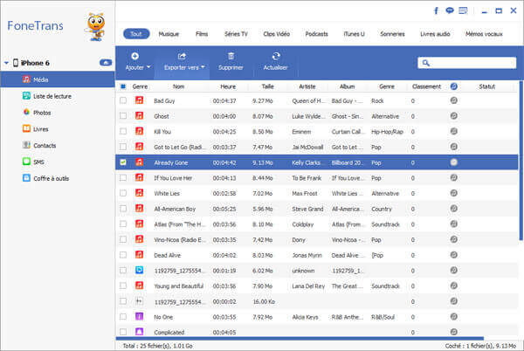The image size is (524, 351).
Task: Open Photos in the sidebar
Action: 41,113
